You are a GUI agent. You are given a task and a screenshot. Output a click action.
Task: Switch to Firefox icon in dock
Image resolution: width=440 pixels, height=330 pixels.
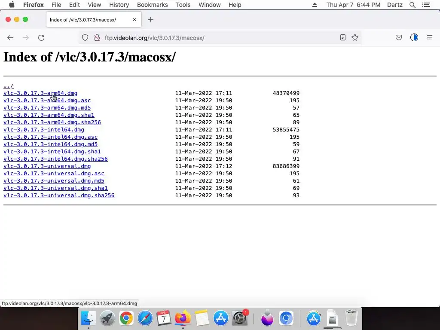[183, 318]
